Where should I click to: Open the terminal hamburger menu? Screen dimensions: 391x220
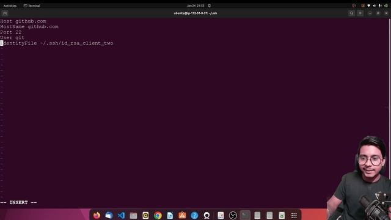point(360,13)
